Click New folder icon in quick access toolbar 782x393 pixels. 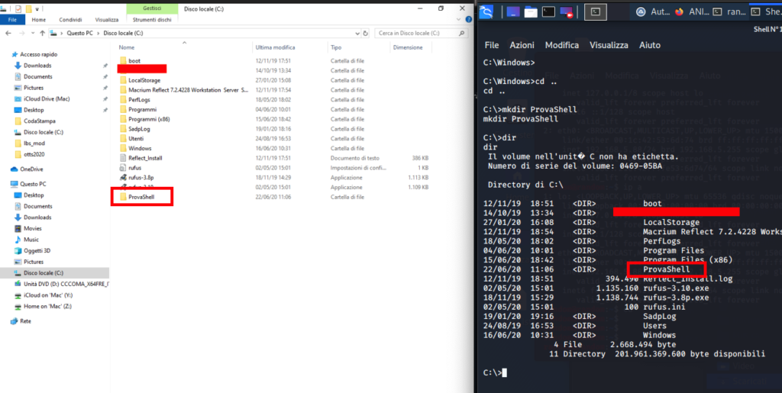pos(29,8)
